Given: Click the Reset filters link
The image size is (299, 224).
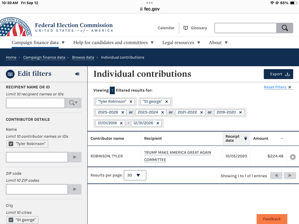Looking at the screenshot, I should pyautogui.click(x=275, y=87).
